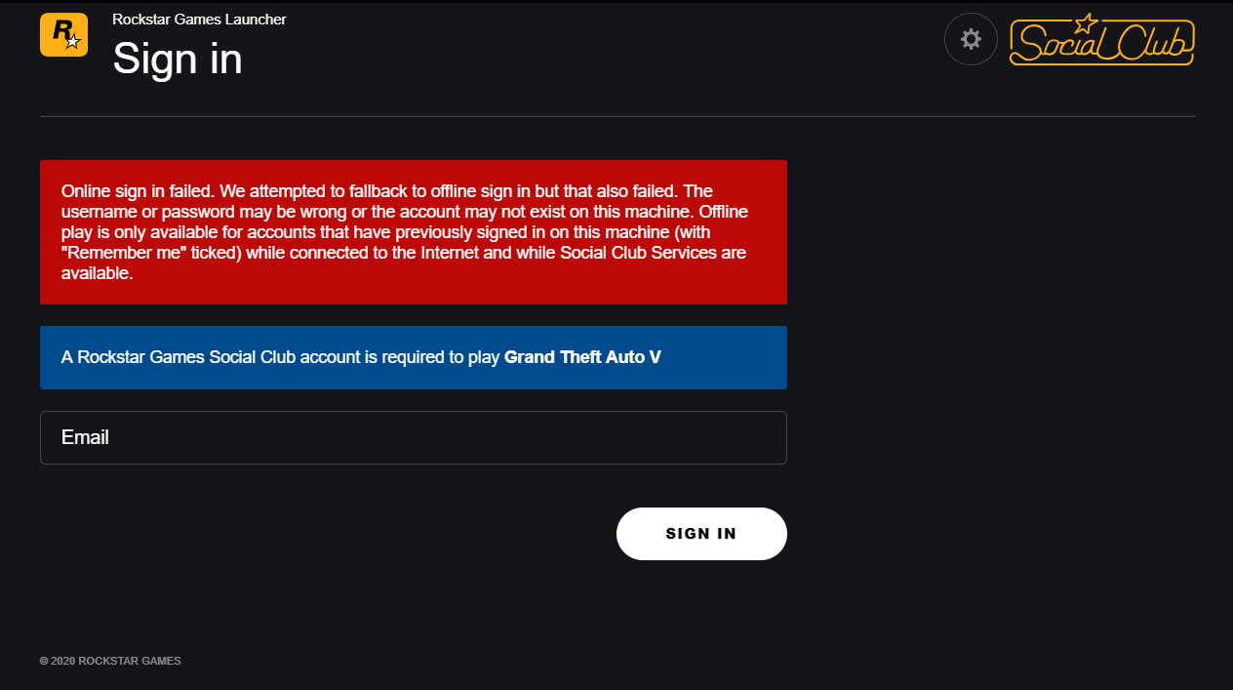The width and height of the screenshot is (1233, 690).
Task: Click the "Sign in" page heading
Action: pyautogui.click(x=178, y=59)
